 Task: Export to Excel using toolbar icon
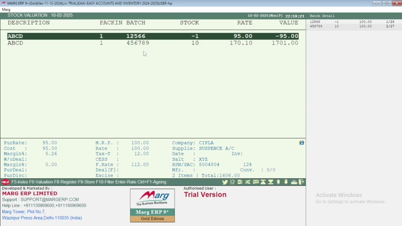[240, 182]
